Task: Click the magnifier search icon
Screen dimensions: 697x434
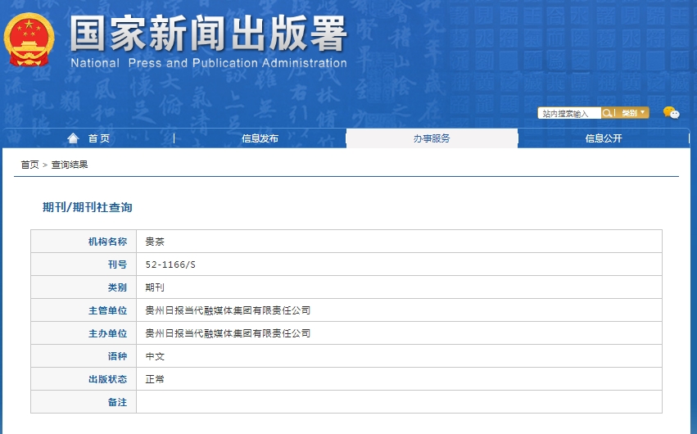Action: (608, 113)
